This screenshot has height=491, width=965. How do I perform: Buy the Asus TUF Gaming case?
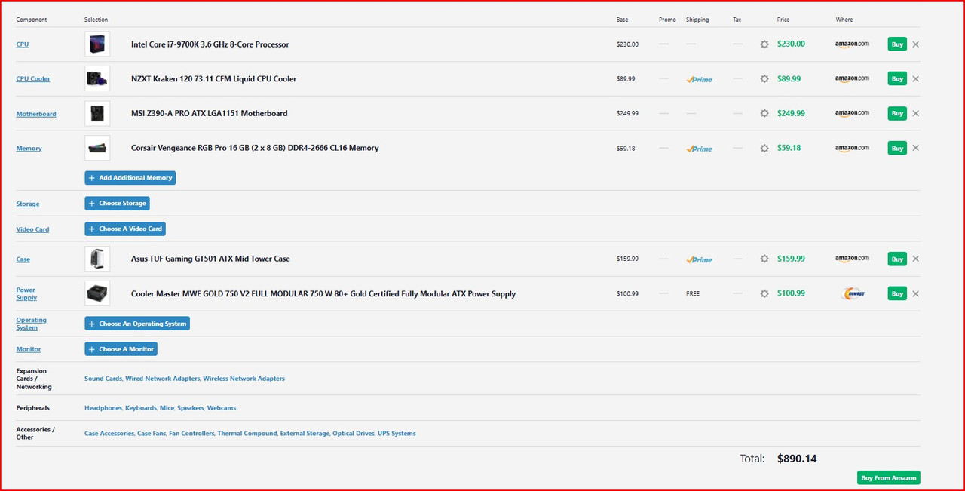(x=897, y=259)
